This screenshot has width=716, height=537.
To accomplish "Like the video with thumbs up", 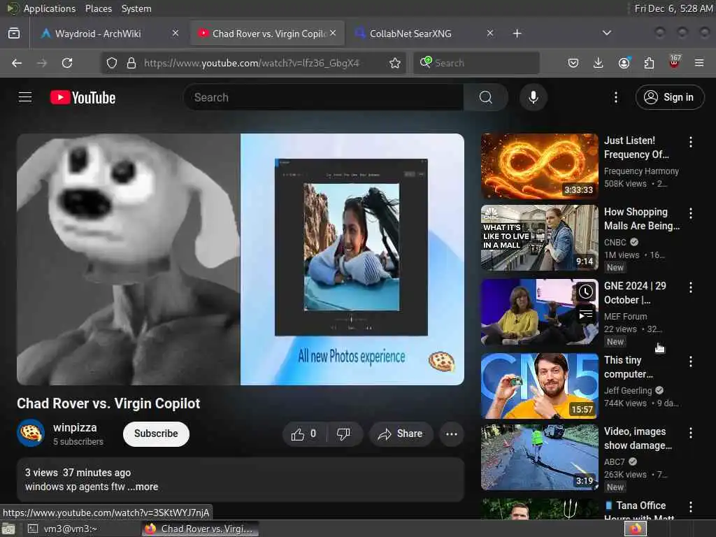I will click(305, 434).
